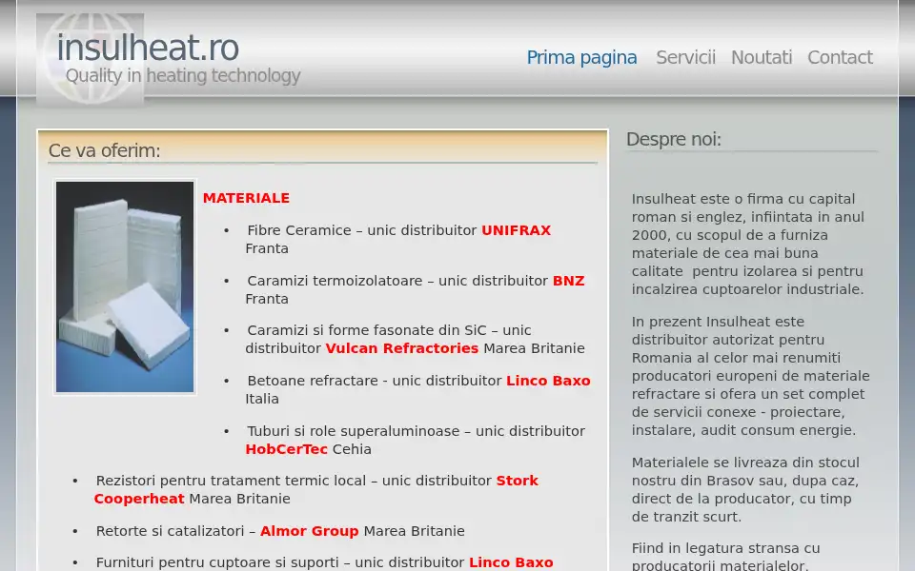Open the Contact page
Screen dimensions: 915x571
pyautogui.click(x=840, y=57)
